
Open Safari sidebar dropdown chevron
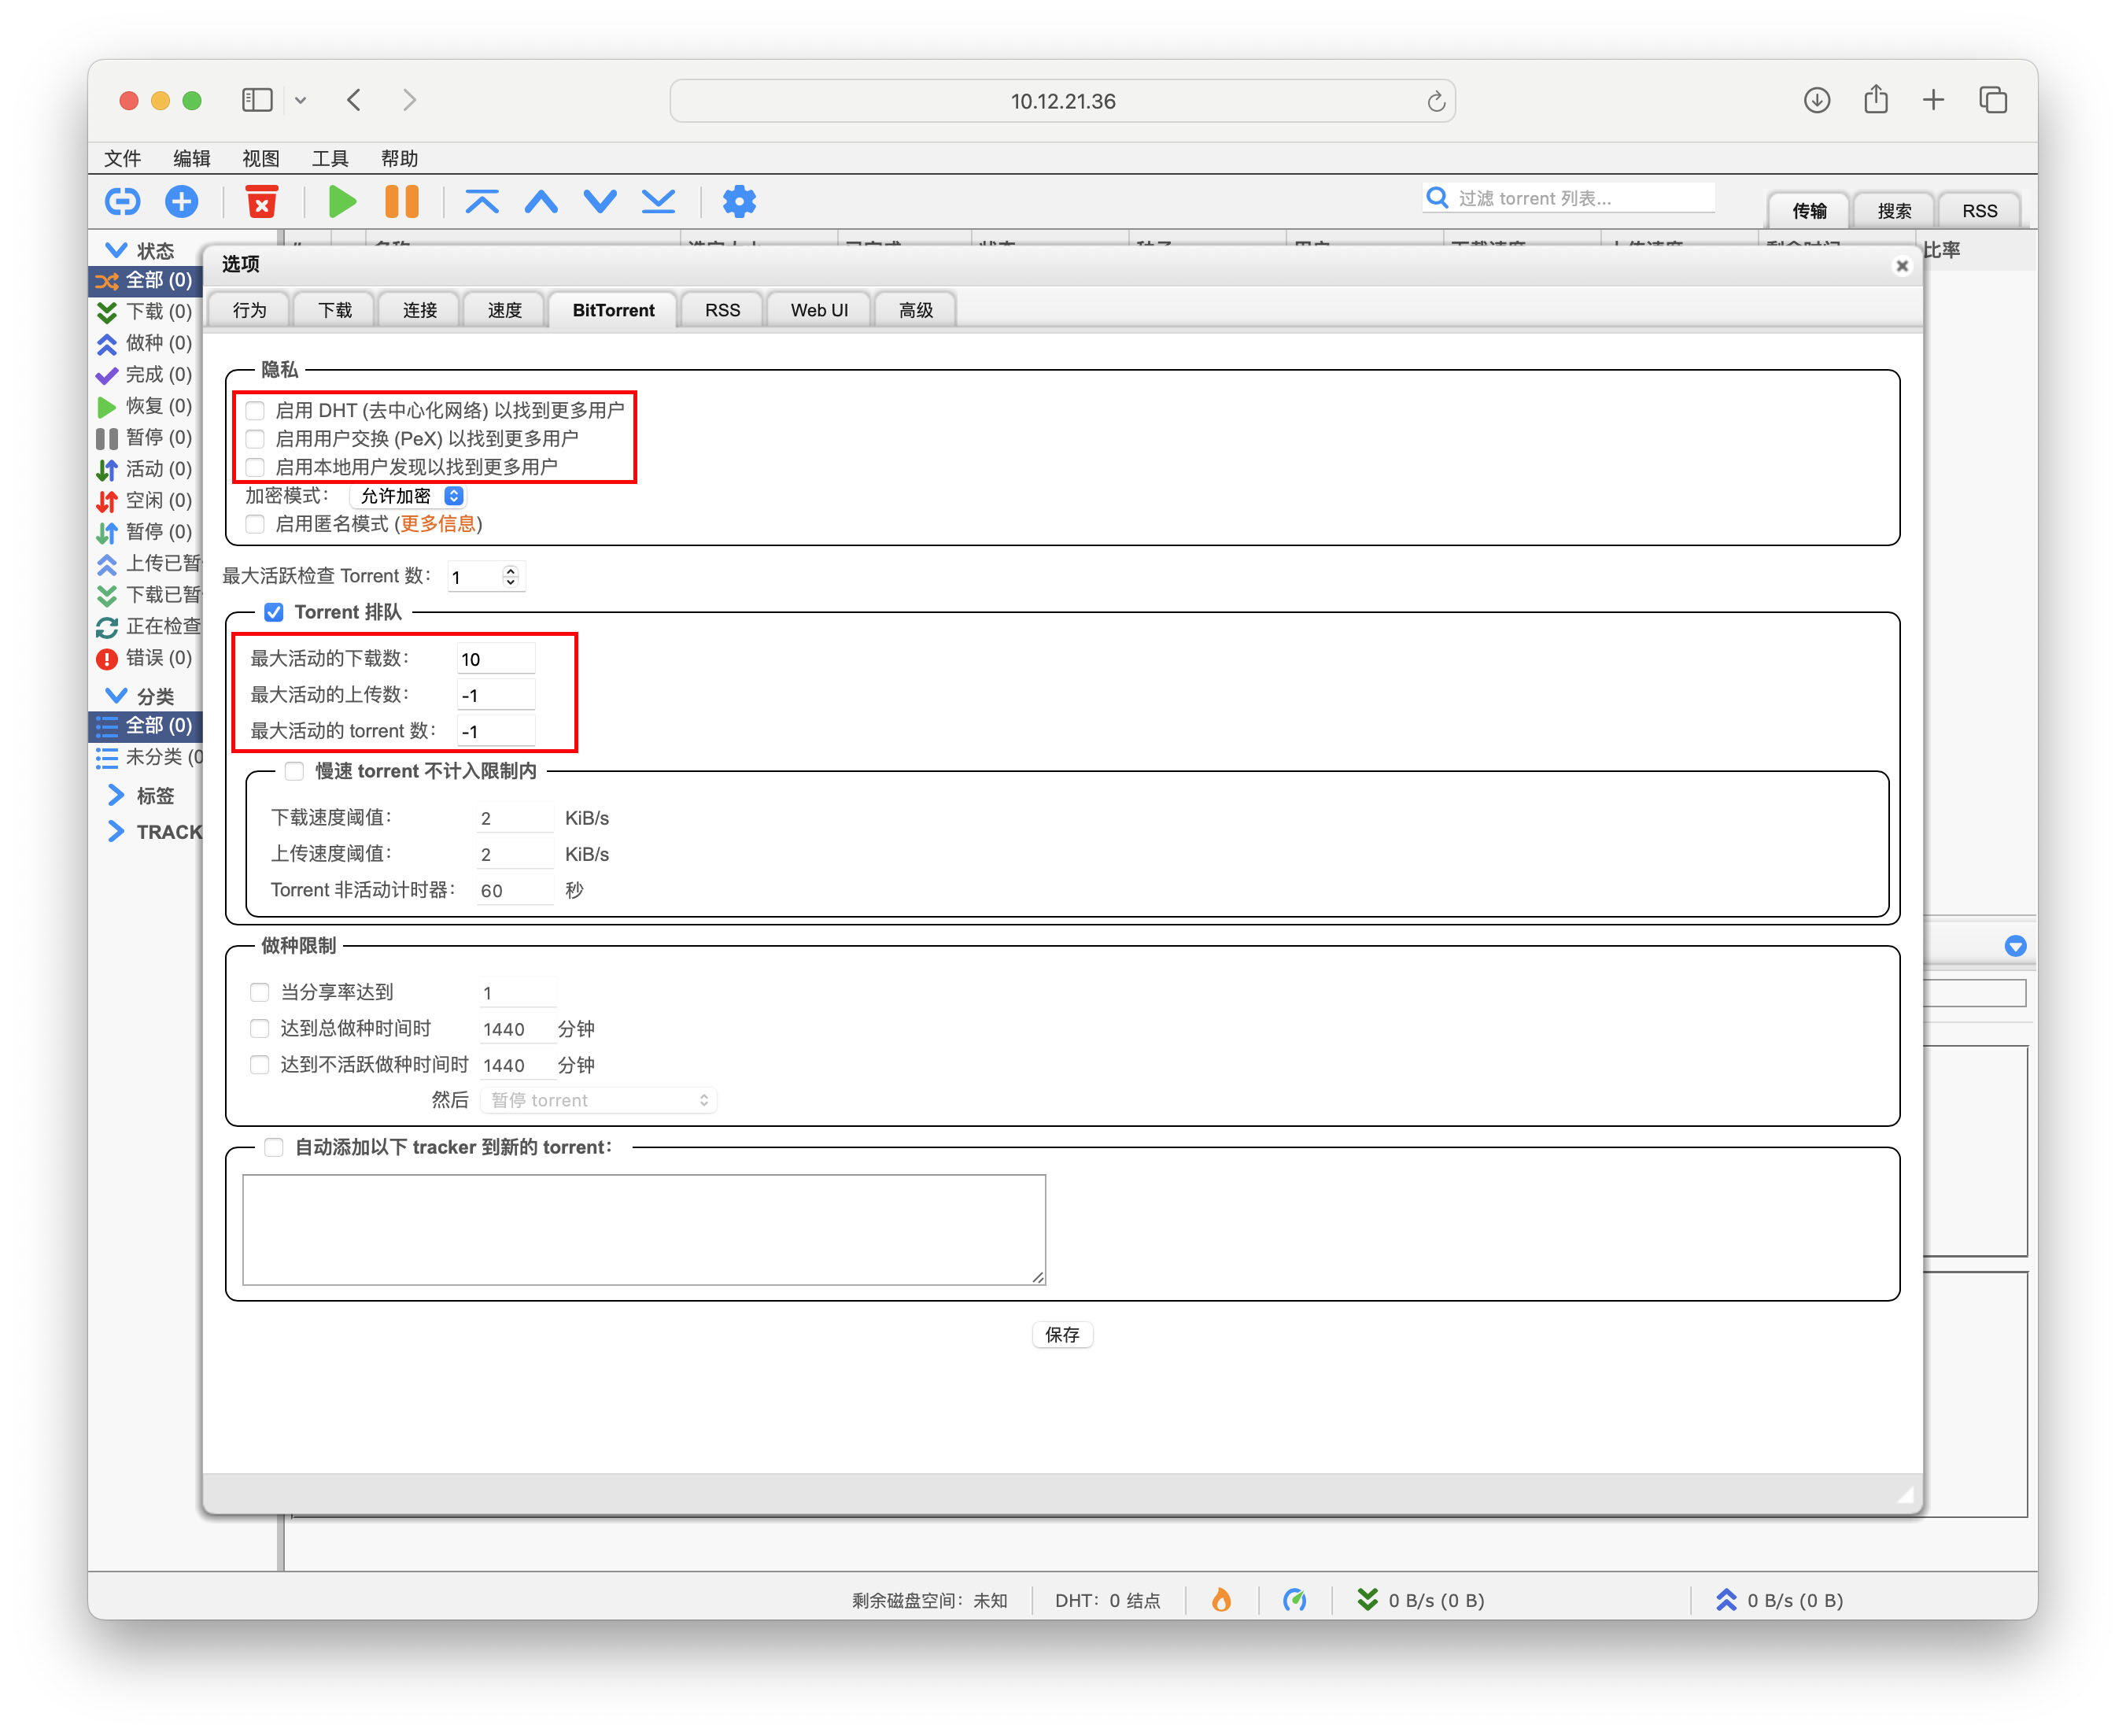click(300, 100)
